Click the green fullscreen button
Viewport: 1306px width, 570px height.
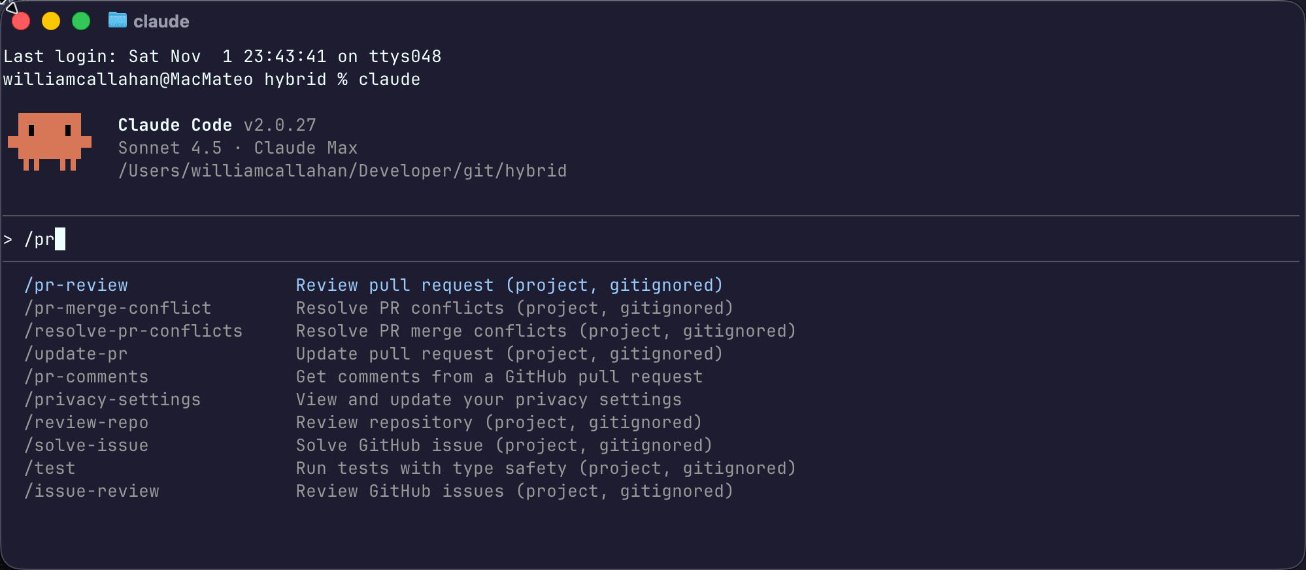point(80,20)
